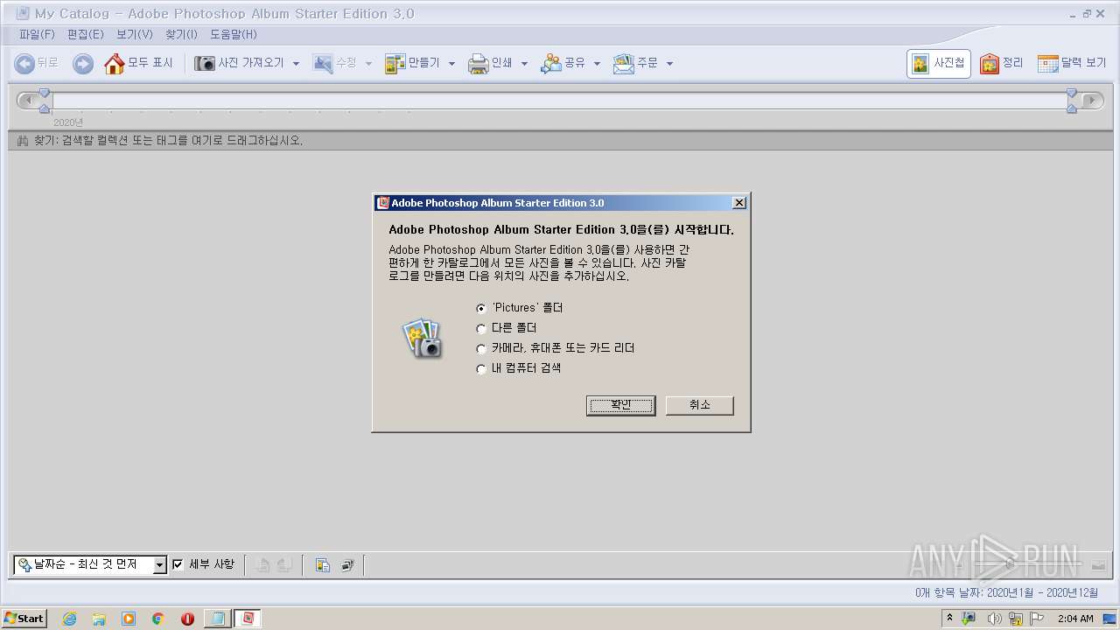1120x630 pixels.
Task: Click the right timeline range marker
Action: pos(1072,100)
